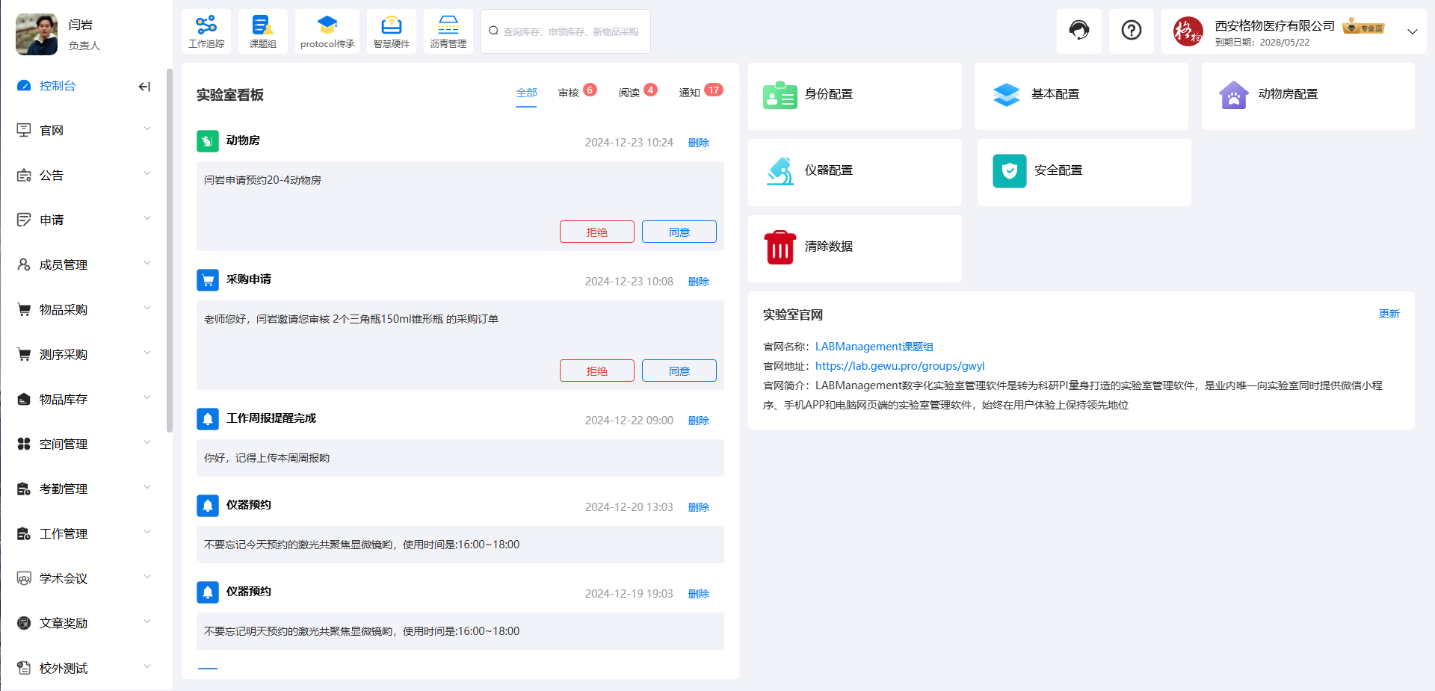
Task: Open the lab website URL link
Action: (x=900, y=366)
